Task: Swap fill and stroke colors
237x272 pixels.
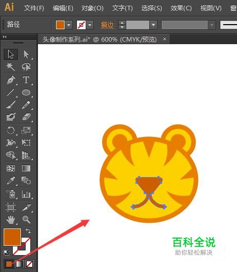Action: (28, 231)
